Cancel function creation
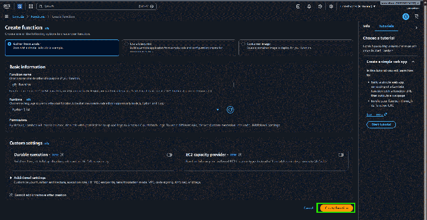The image size is (427, 220). 308,208
